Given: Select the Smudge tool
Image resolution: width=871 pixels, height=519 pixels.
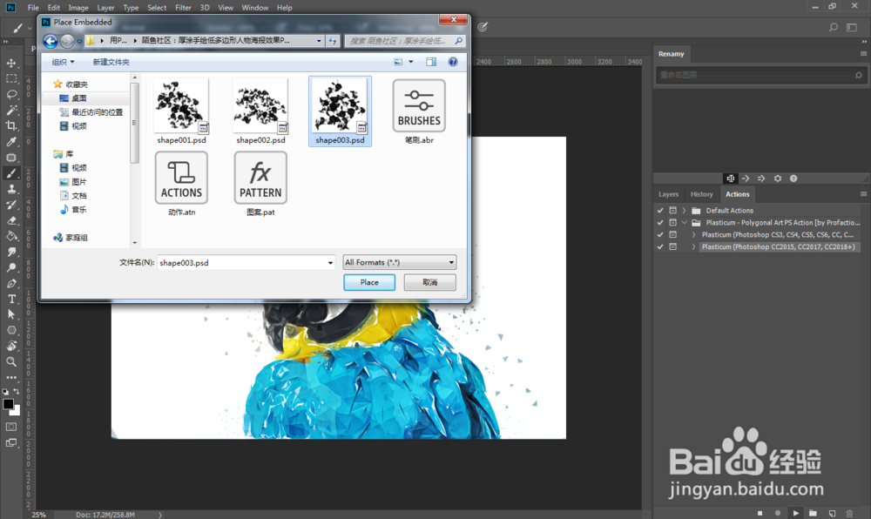Looking at the screenshot, I should (x=11, y=252).
